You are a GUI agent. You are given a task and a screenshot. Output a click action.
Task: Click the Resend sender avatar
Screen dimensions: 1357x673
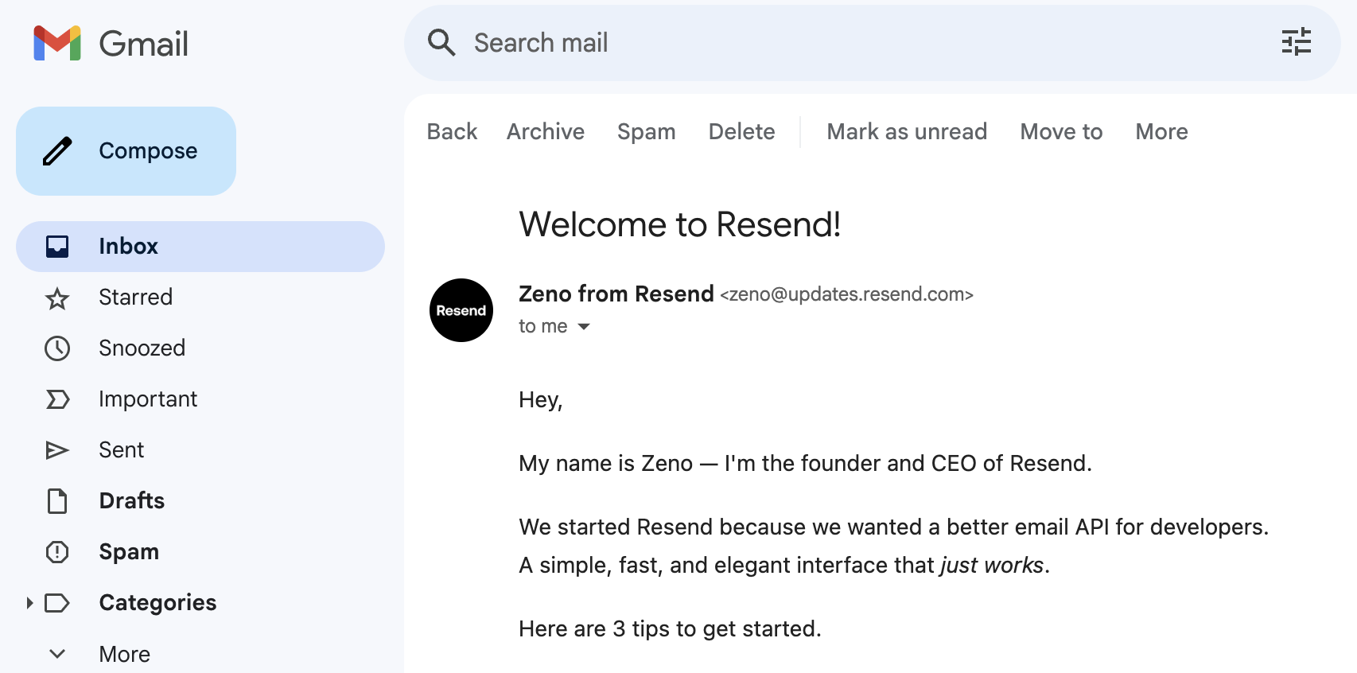[x=461, y=310]
